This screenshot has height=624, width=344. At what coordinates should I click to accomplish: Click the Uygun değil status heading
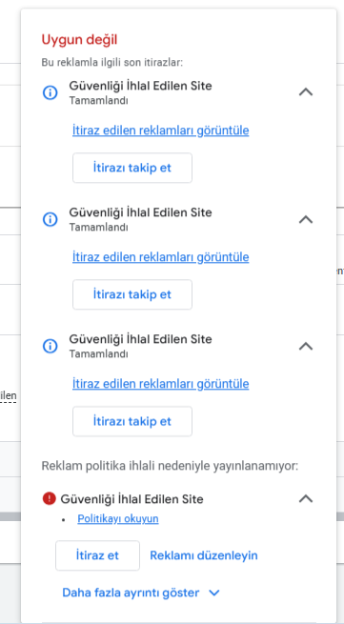point(79,40)
